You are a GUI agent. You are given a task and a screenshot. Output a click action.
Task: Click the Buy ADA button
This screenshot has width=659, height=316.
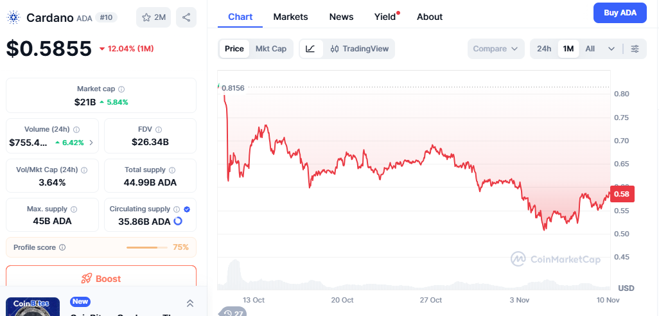click(619, 13)
